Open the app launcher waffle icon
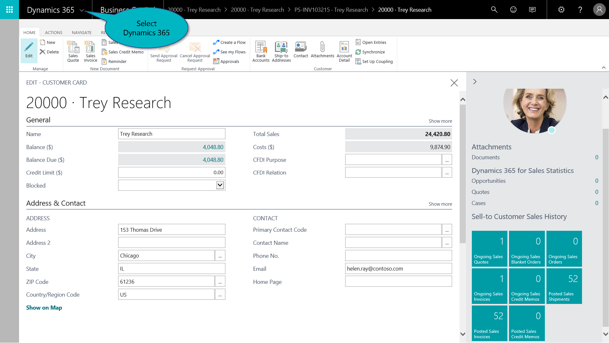The width and height of the screenshot is (609, 343). pyautogui.click(x=10, y=10)
